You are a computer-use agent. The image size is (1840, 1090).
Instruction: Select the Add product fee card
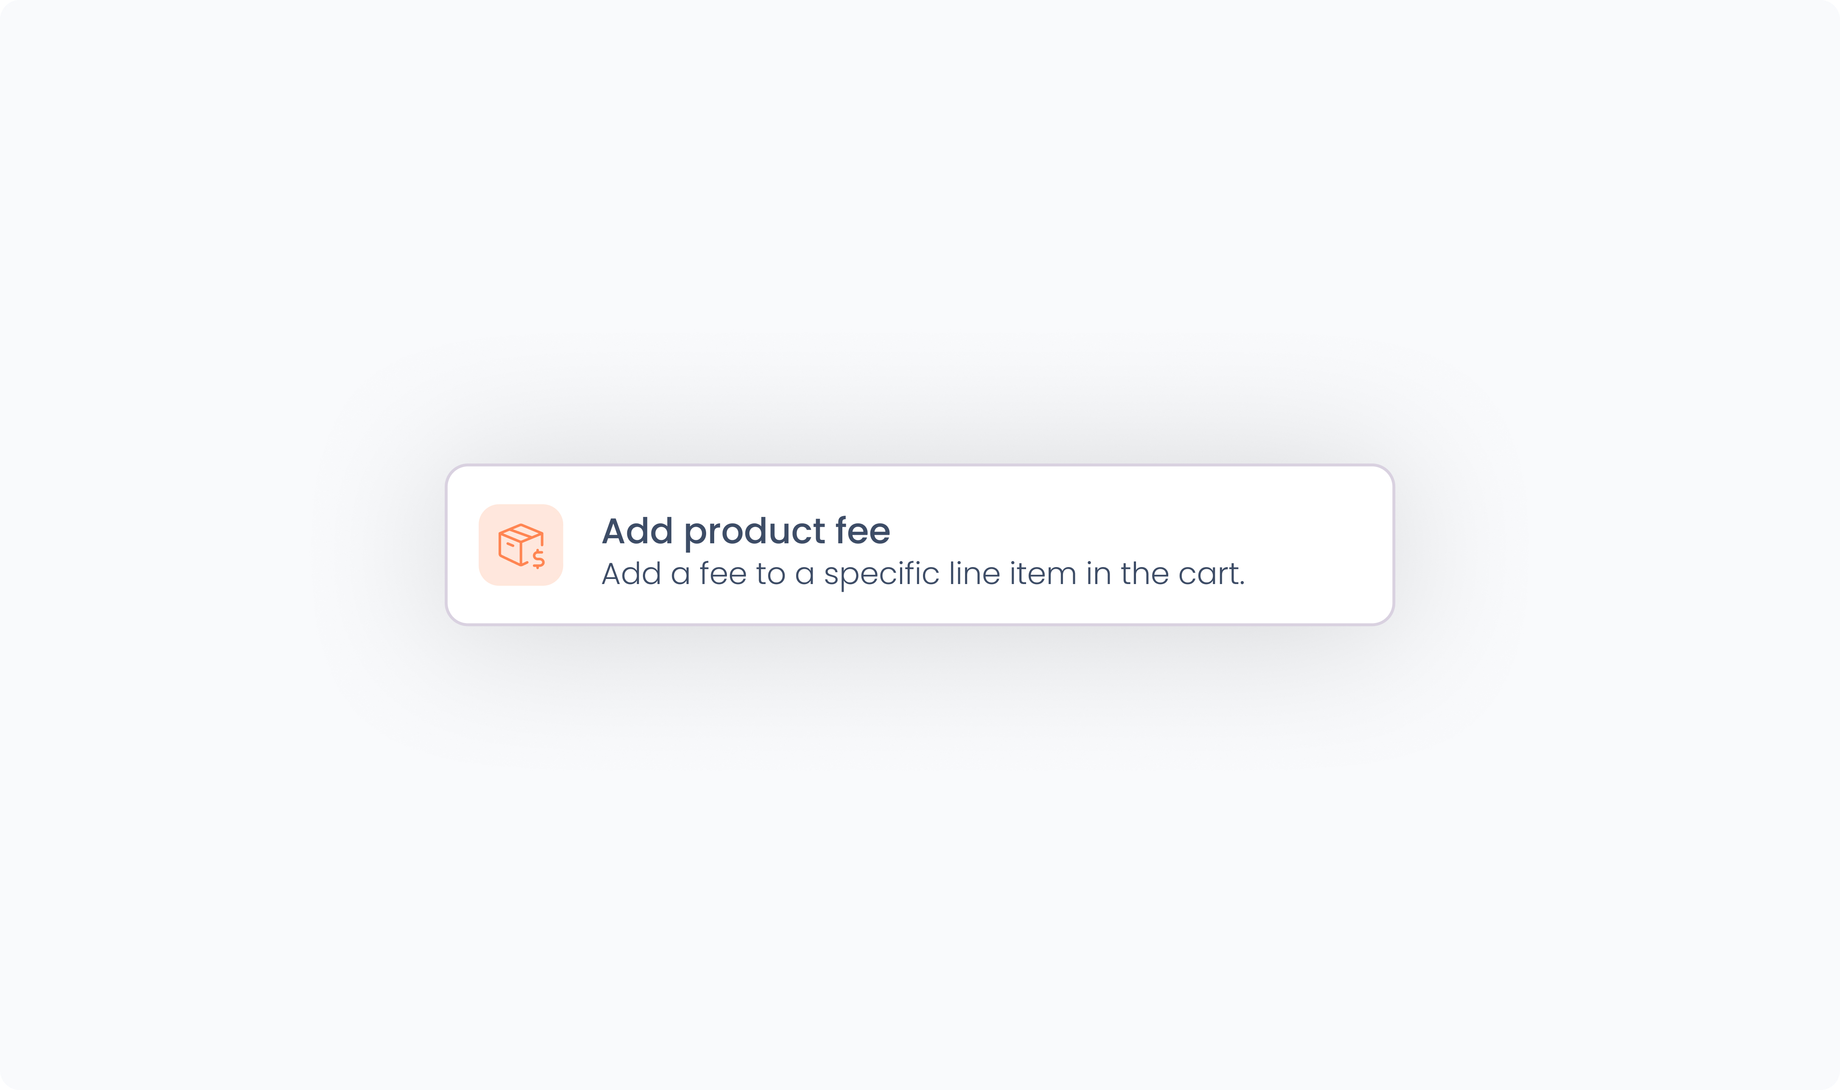pyautogui.click(x=919, y=545)
